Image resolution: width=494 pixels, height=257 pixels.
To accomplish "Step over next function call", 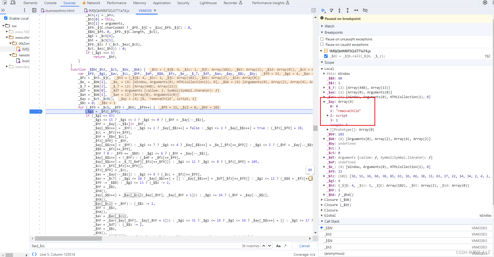I will pyautogui.click(x=331, y=10).
